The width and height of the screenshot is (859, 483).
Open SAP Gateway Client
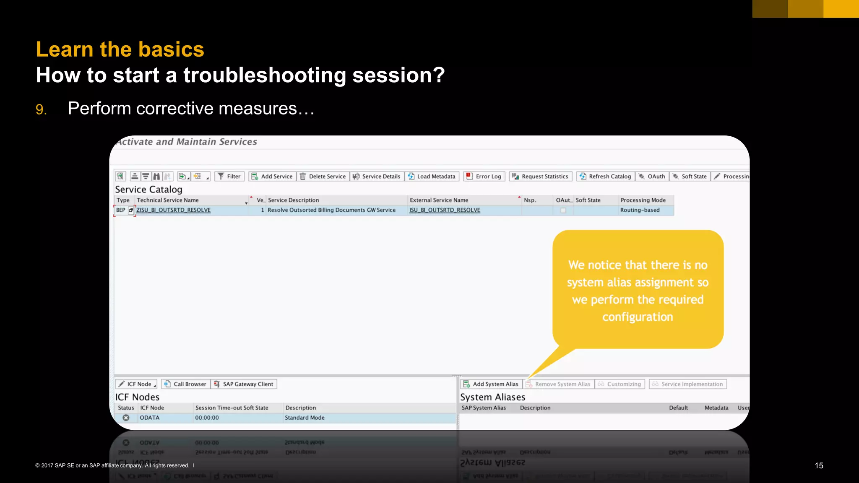(244, 384)
